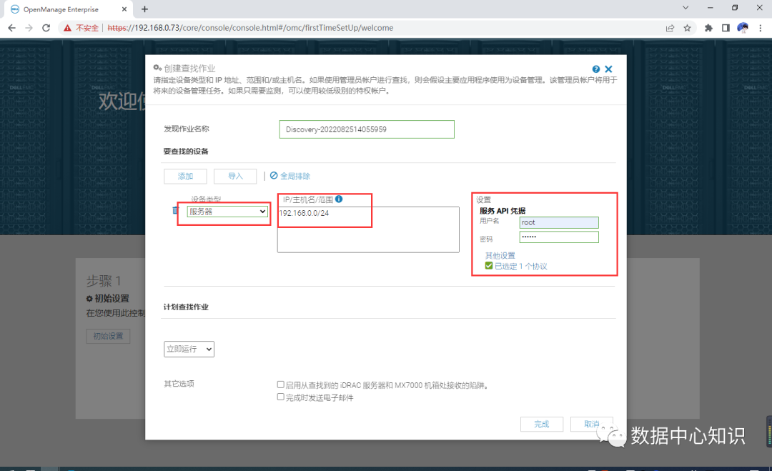
Task: Click the 完成 finish button
Action: [x=542, y=425]
